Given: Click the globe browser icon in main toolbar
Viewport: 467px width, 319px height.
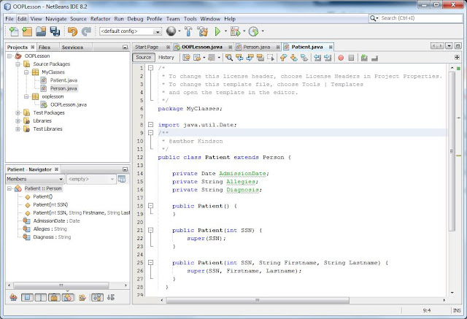Looking at the screenshot, I should [x=171, y=31].
